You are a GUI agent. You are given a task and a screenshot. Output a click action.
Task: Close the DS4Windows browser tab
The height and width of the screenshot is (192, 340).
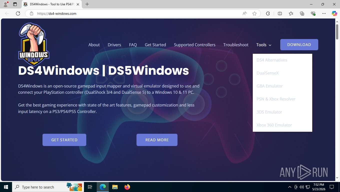(x=78, y=4)
